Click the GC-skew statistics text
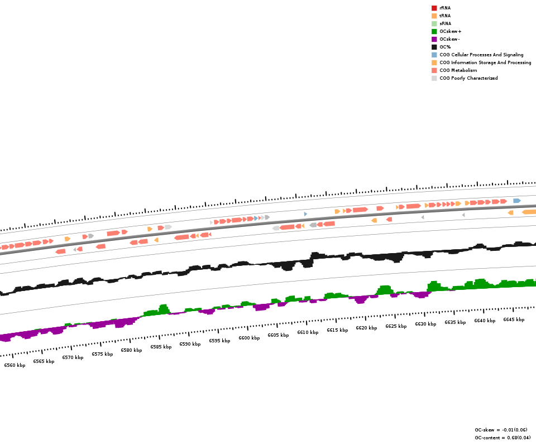Viewport: 536px width, 446px height. coord(501,430)
